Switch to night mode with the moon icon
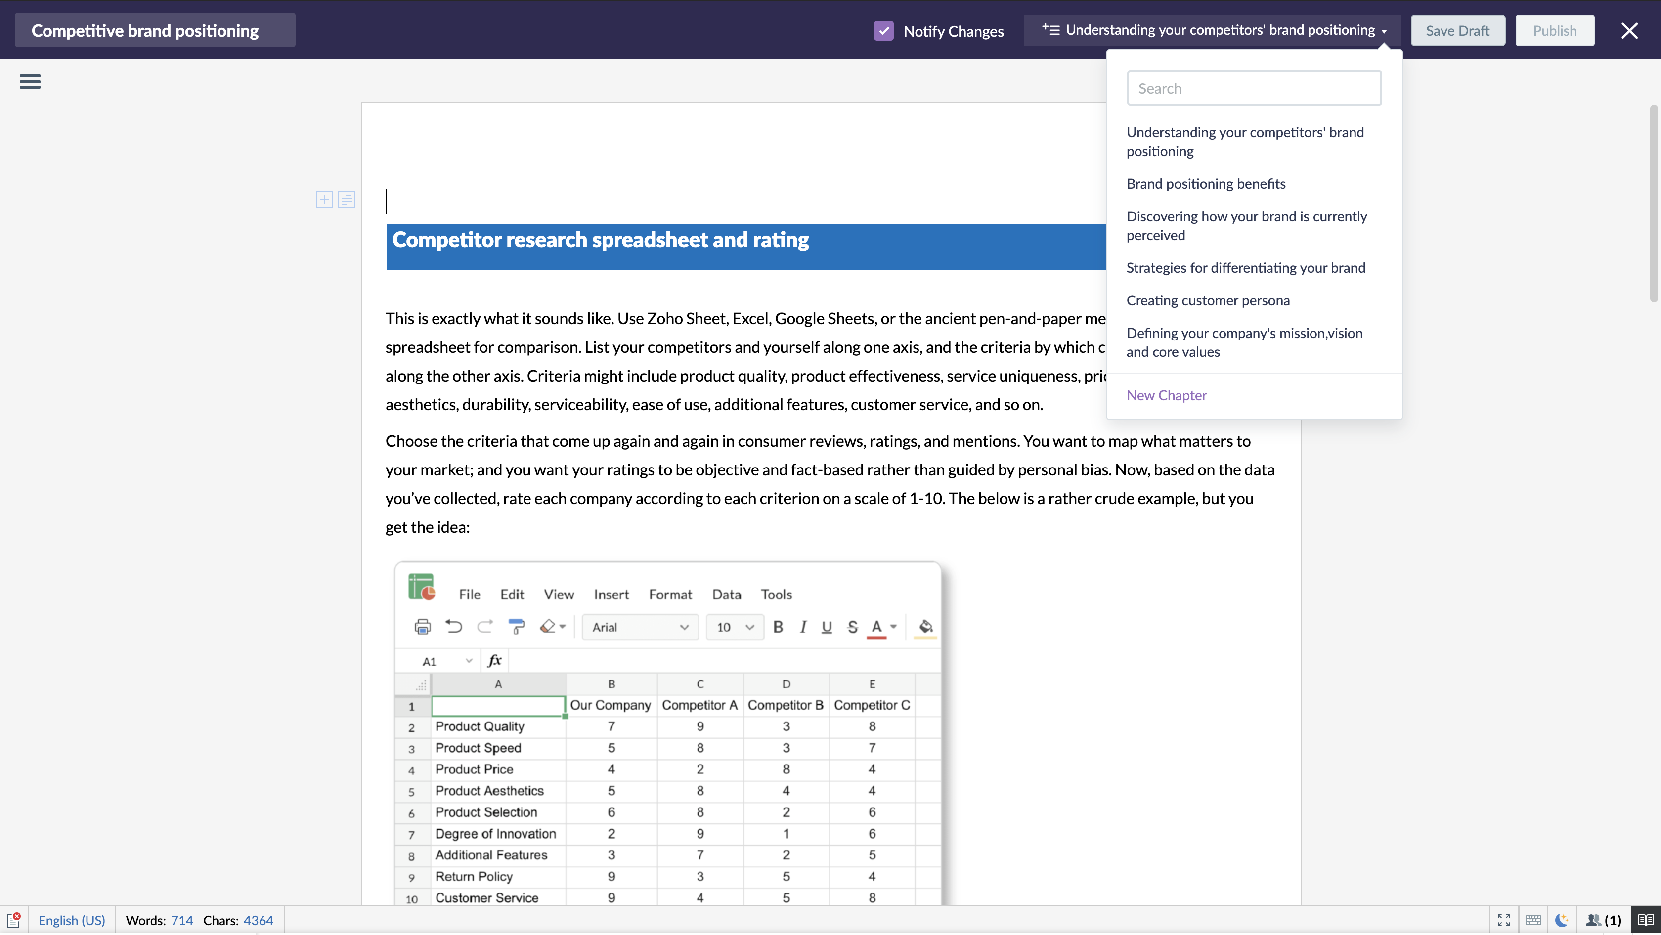This screenshot has height=935, width=1661. coord(1561,920)
